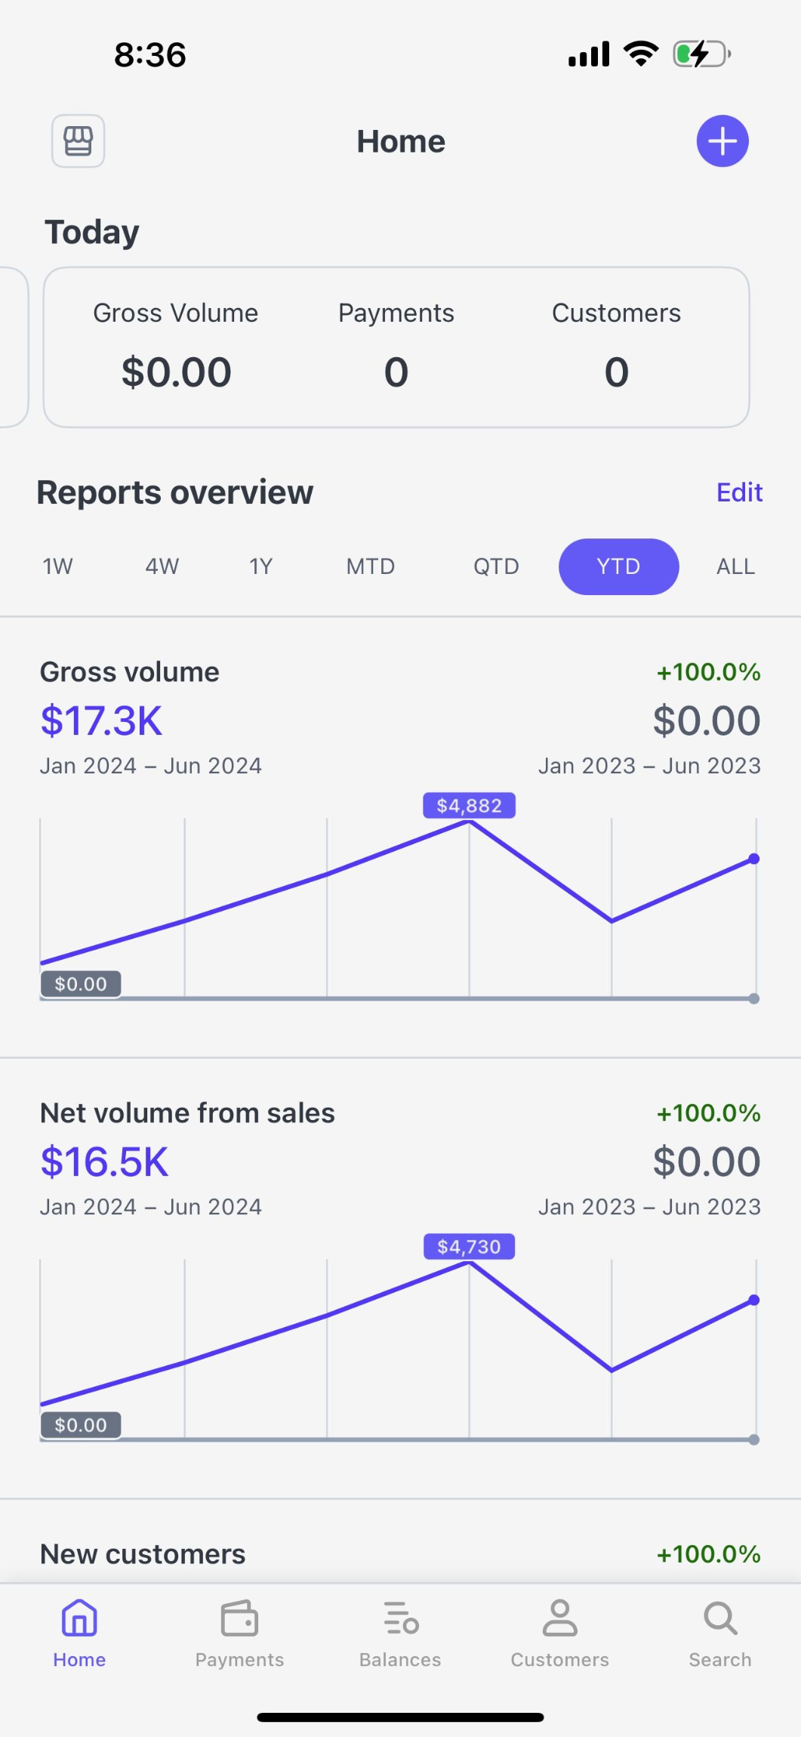Tap the storefront account icon
The height and width of the screenshot is (1737, 801).
click(x=78, y=141)
